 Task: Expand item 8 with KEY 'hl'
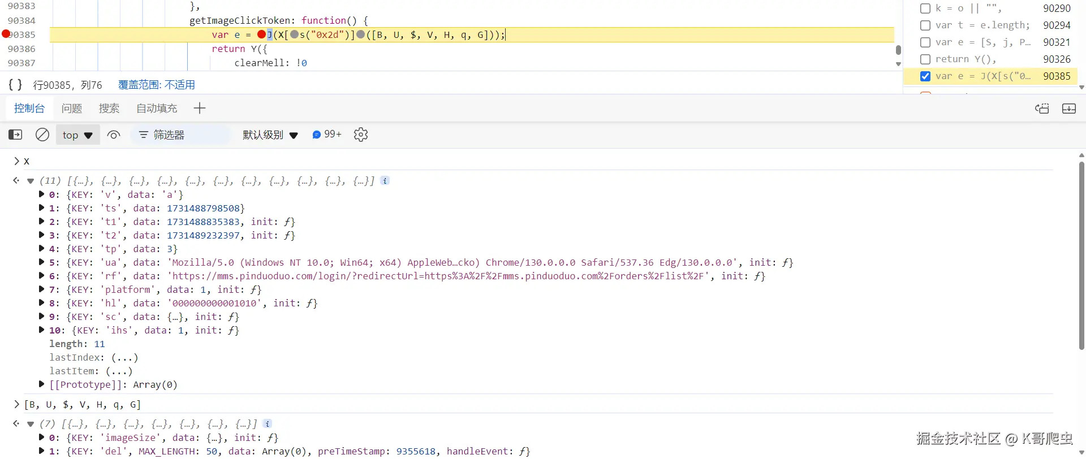42,303
